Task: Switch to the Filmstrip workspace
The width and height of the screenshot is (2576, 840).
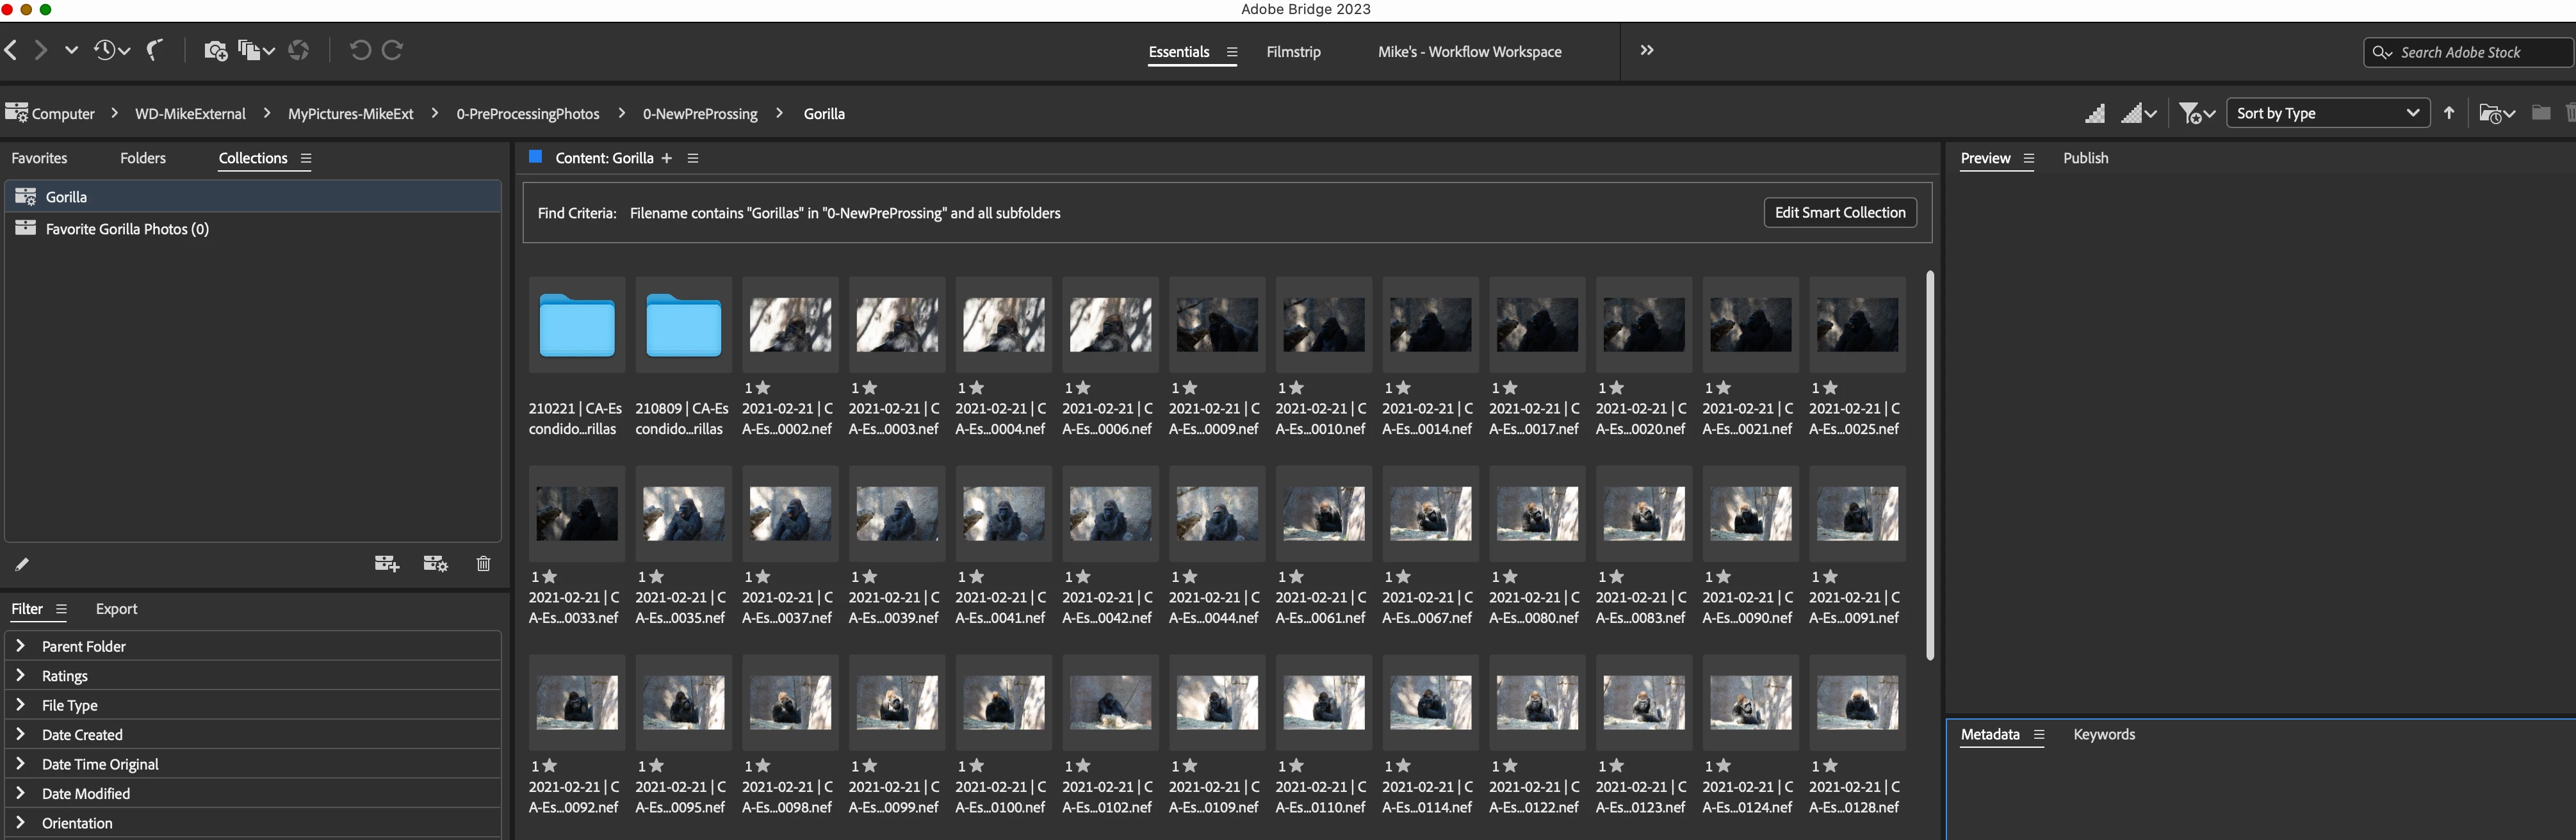Action: 1293,52
